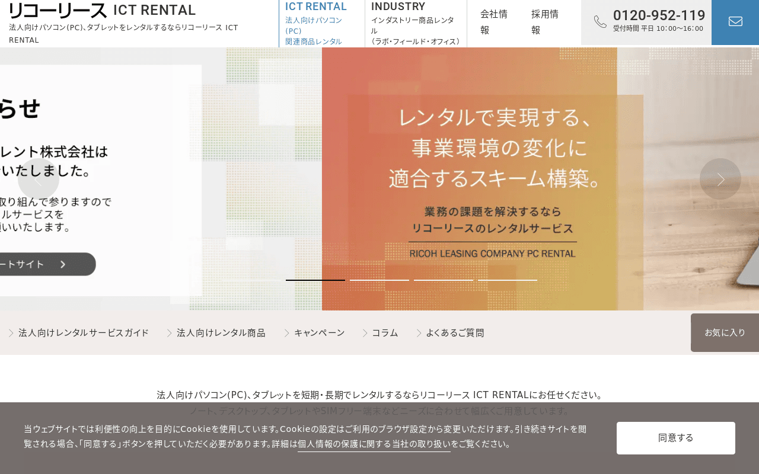The image size is (759, 474).
Task: Open the ICT RENTAL navigation section
Action: click(x=316, y=6)
